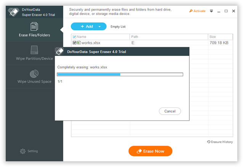Click the works.xlsx Excel file icon
The width and height of the screenshot is (243, 167).
pos(79,42)
